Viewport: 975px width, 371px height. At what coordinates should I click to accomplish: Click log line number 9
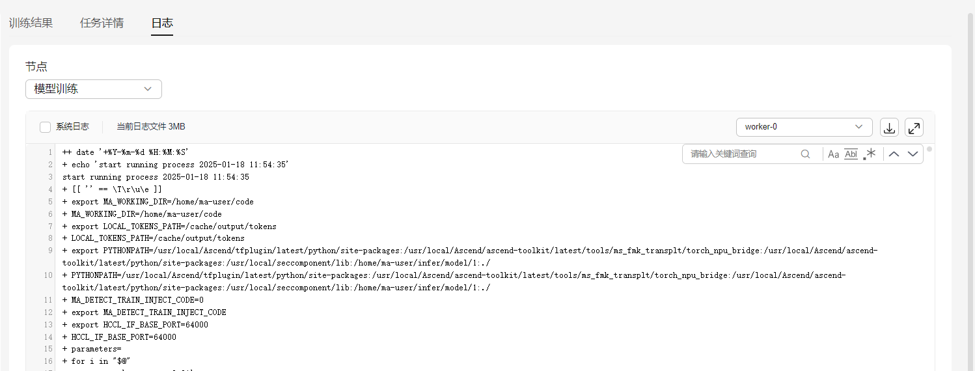click(49, 251)
